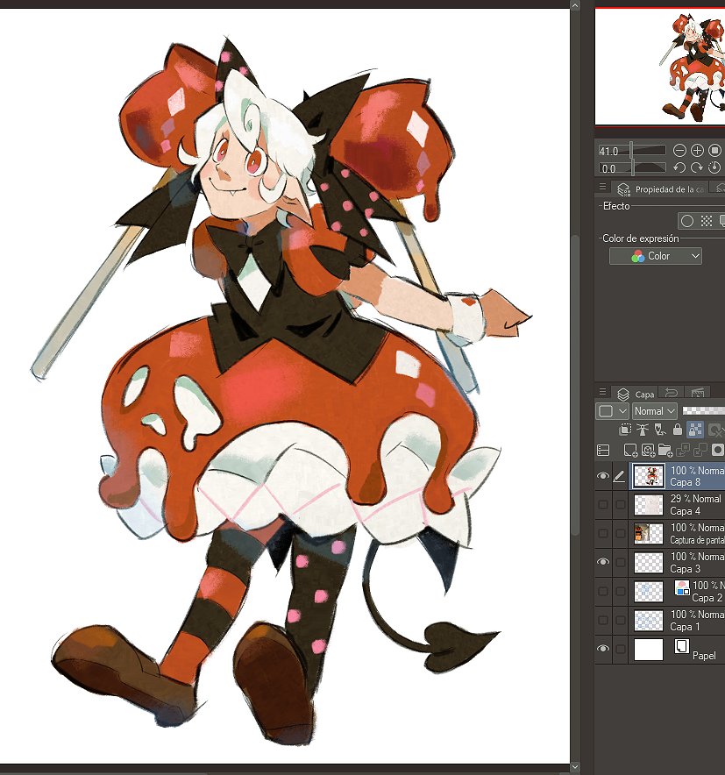This screenshot has height=775, width=725.
Task: Toggle Capa 4 second selection checkbox
Action: [x=620, y=505]
